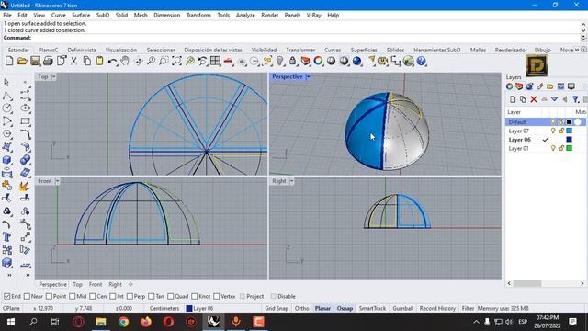Activate the Pan hand tool

(125, 61)
